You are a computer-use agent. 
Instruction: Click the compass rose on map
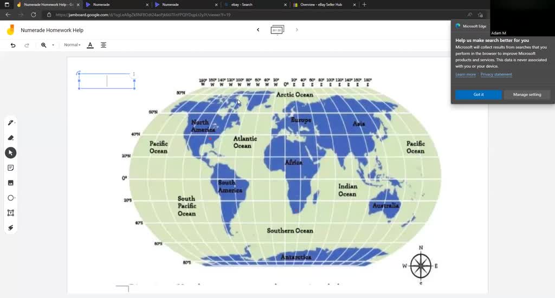(421, 266)
